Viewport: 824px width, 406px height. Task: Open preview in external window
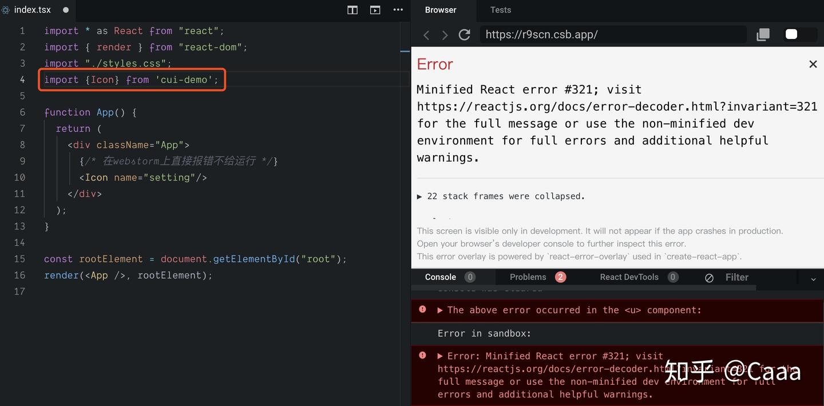click(x=793, y=34)
